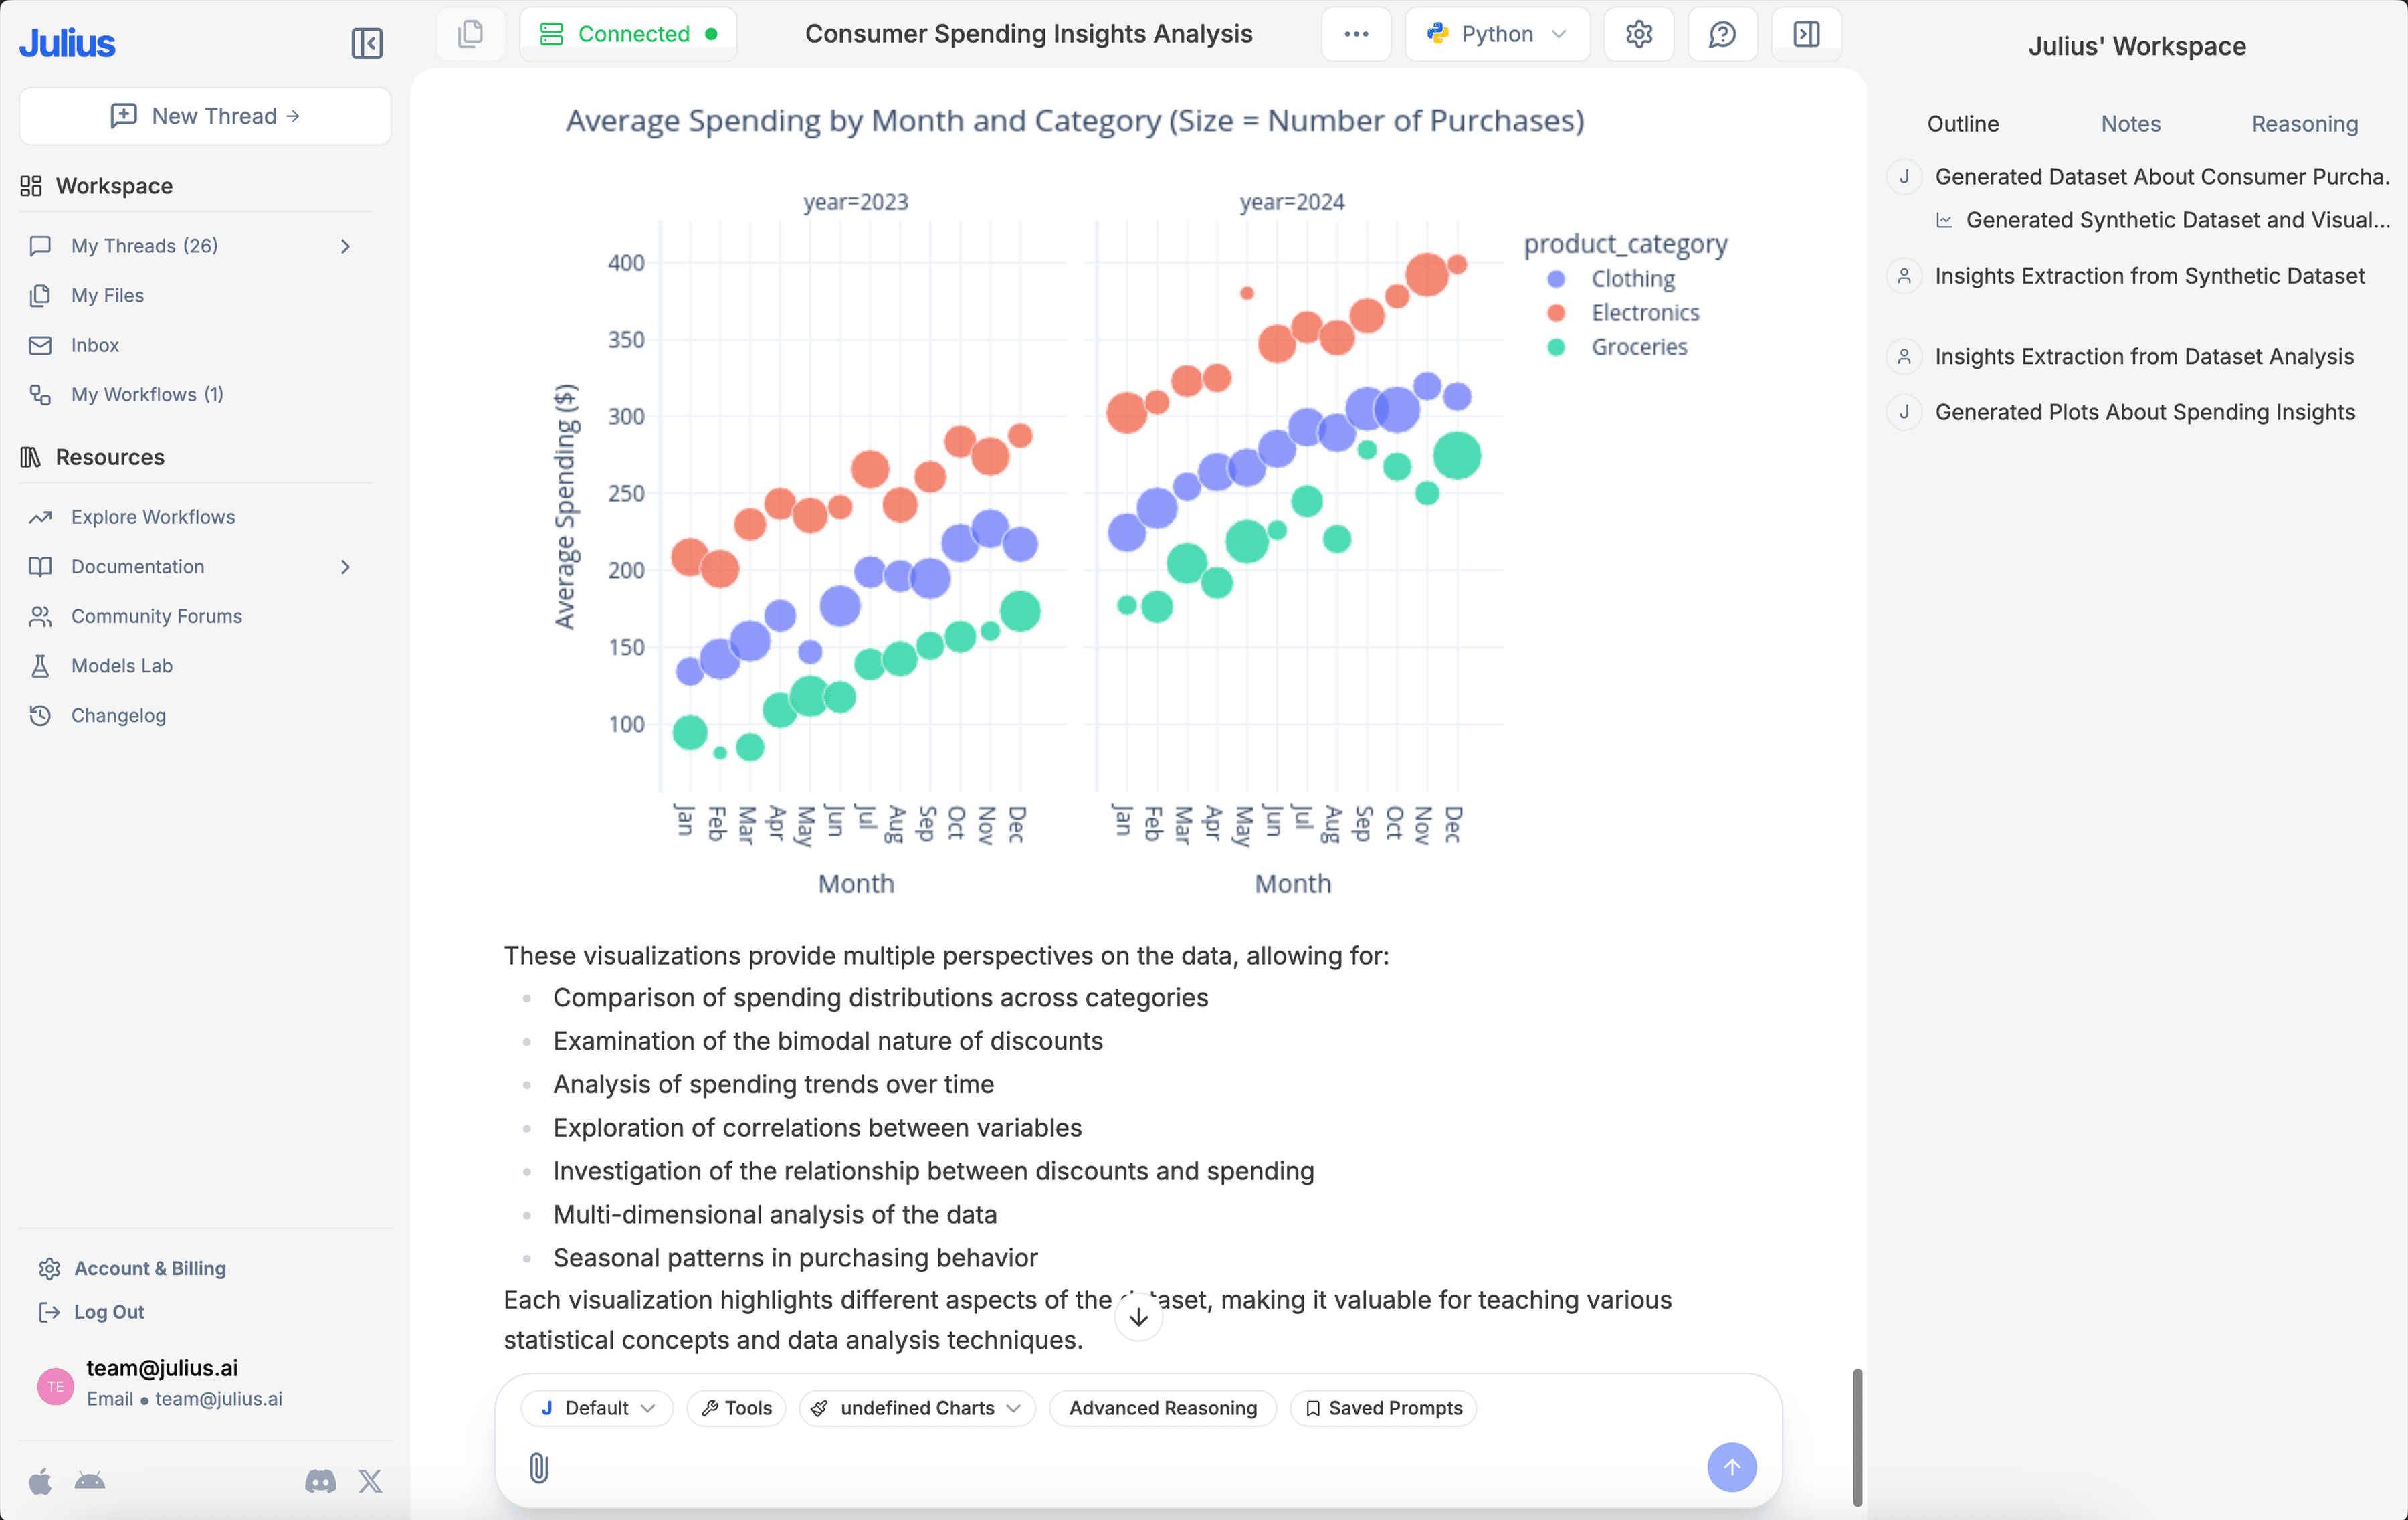
Task: Expand My Threads list chevron
Action: [345, 246]
